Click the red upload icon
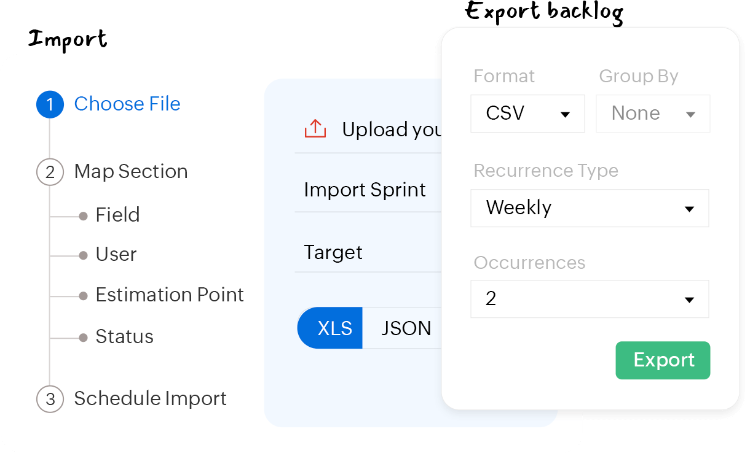This screenshot has width=750, height=453. [315, 129]
